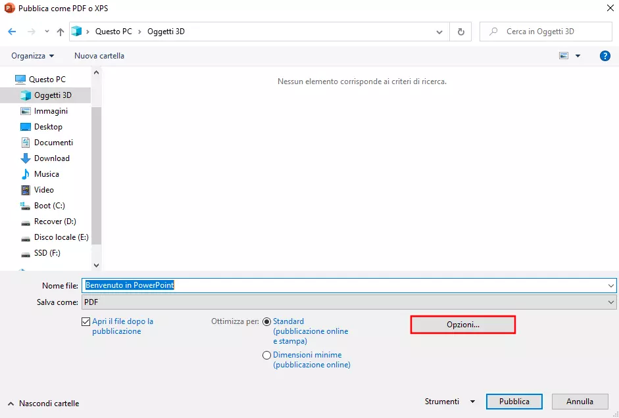This screenshot has width=619, height=418.
Task: Create a Nuova cartella
Action: tap(99, 56)
